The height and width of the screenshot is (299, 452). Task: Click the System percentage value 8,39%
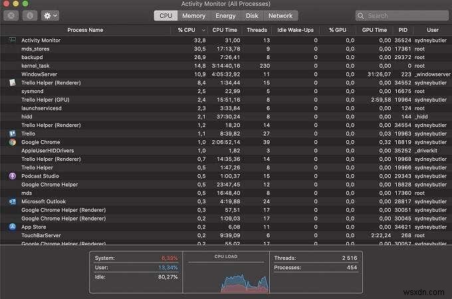pyautogui.click(x=169, y=258)
